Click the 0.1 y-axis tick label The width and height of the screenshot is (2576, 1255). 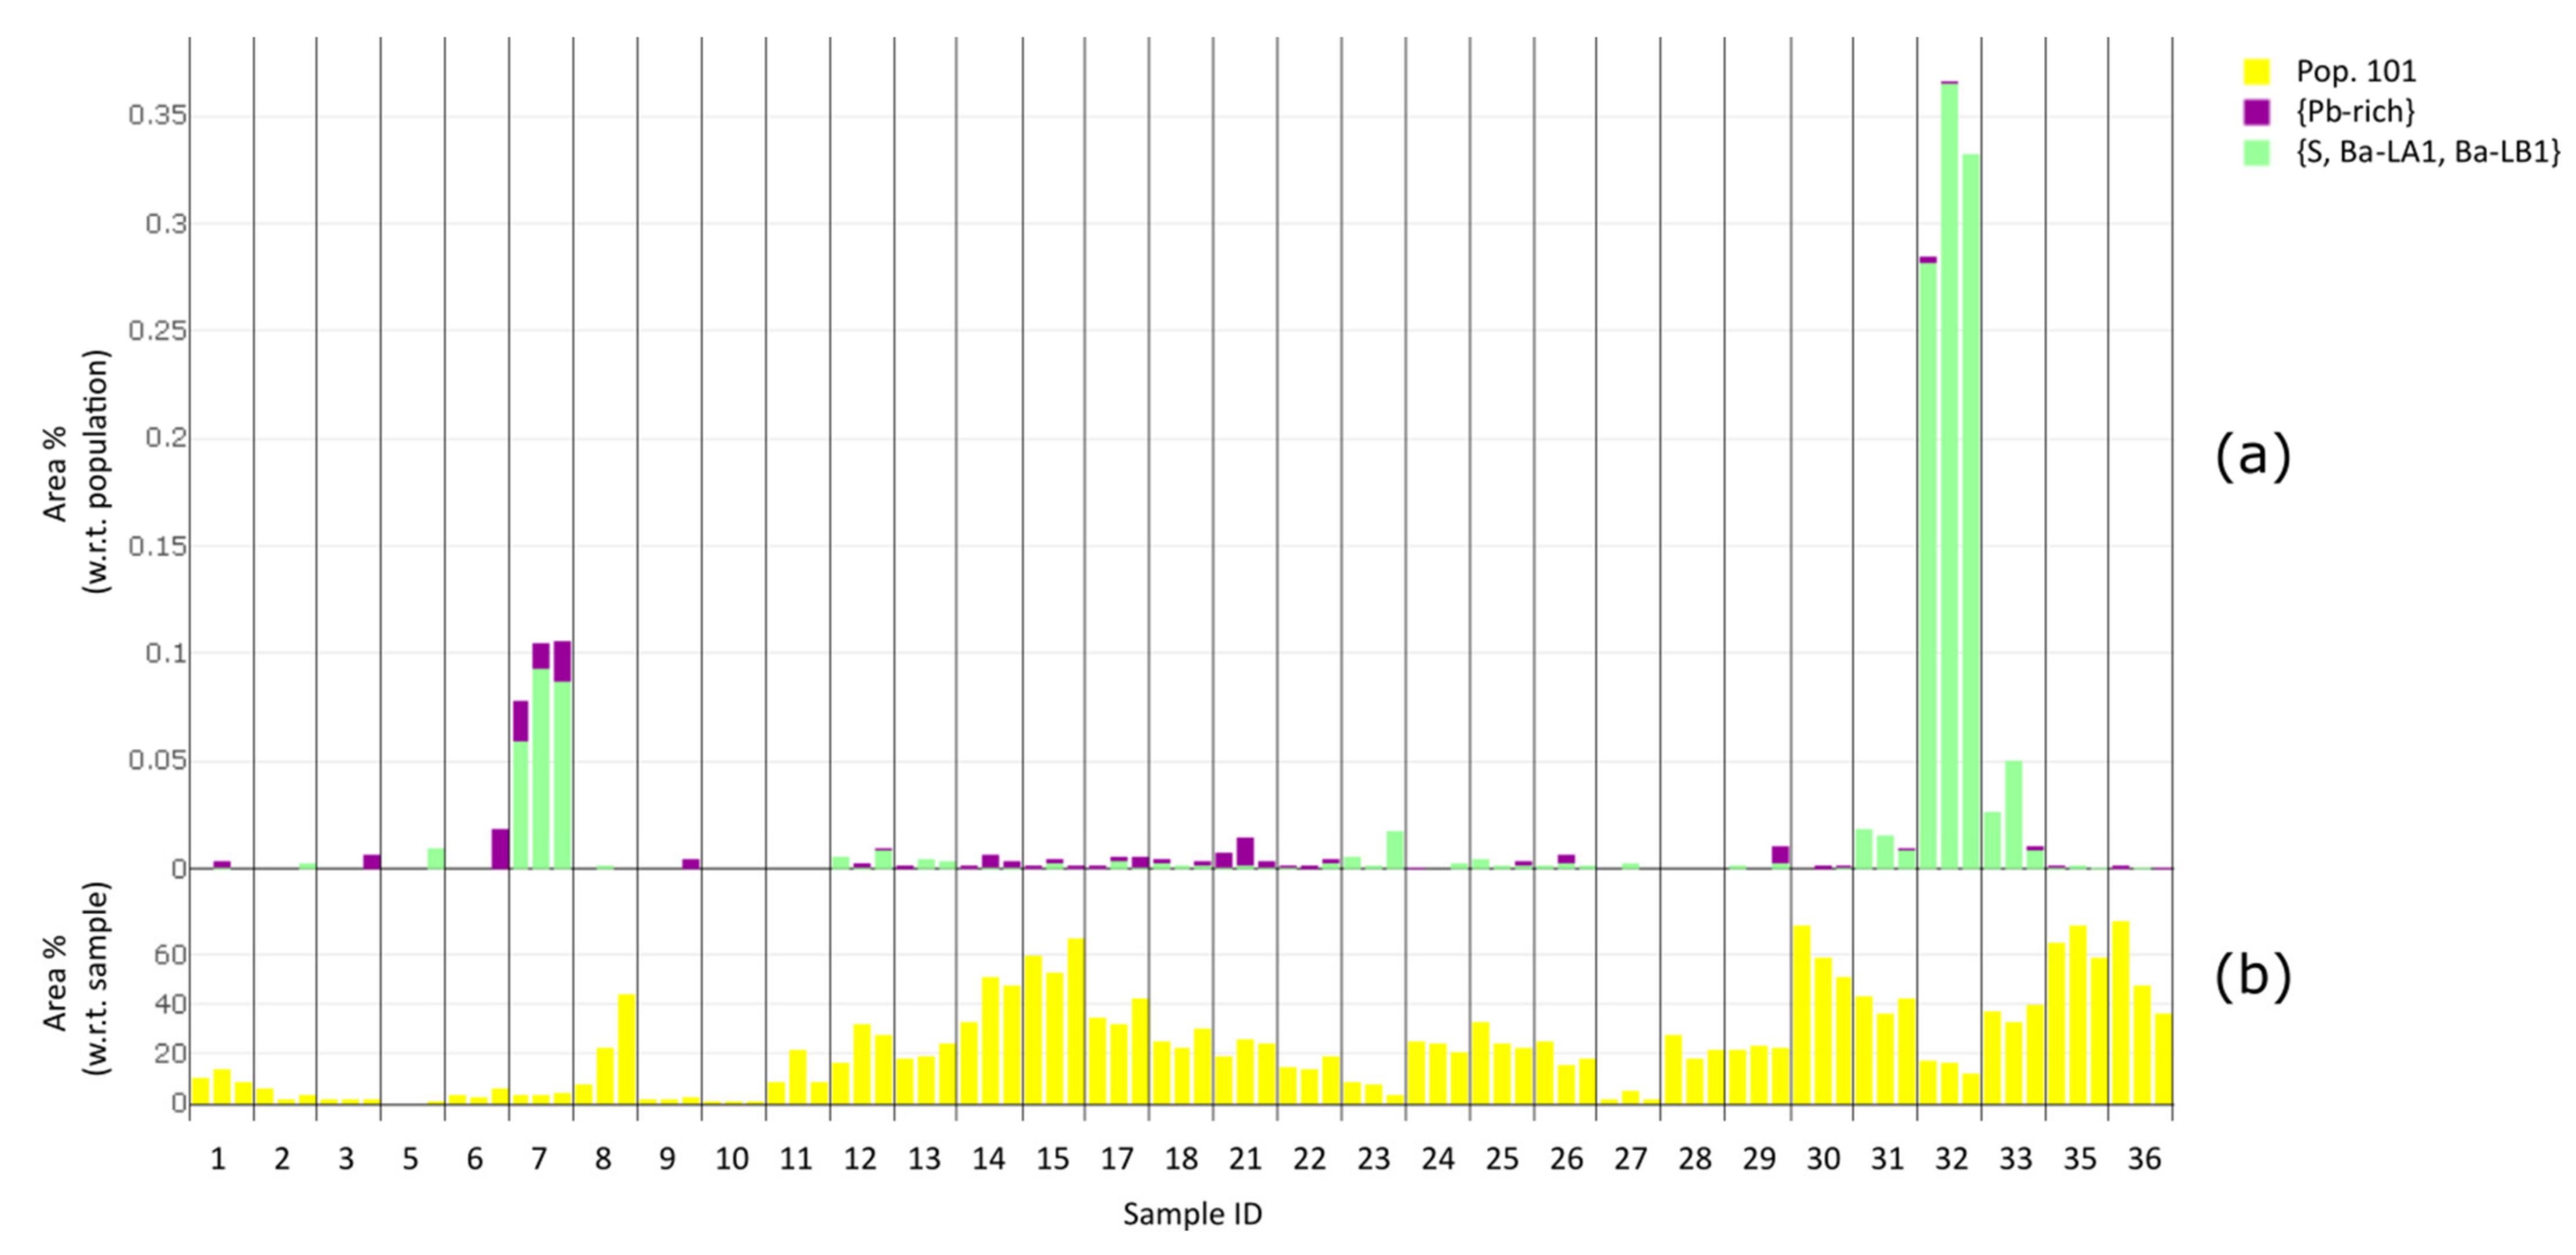click(x=165, y=654)
